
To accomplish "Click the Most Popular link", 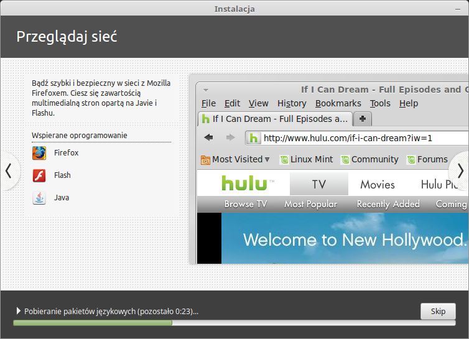I will [310, 204].
